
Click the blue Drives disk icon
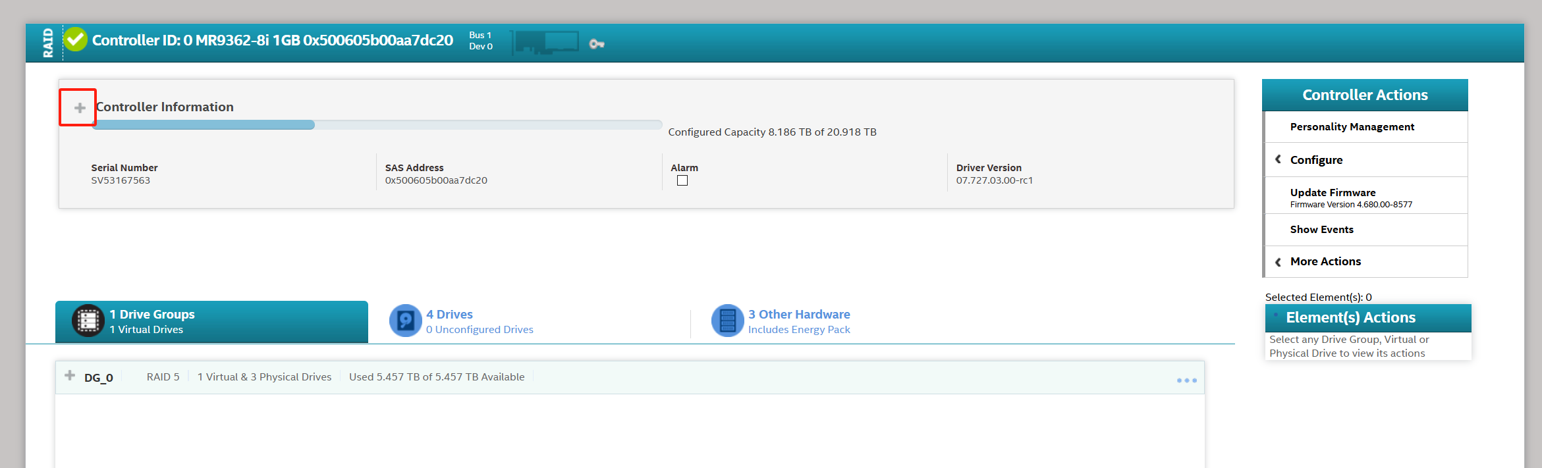[x=406, y=321]
